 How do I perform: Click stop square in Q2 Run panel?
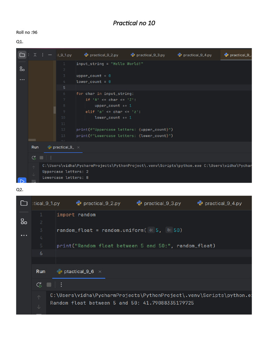[49, 285]
